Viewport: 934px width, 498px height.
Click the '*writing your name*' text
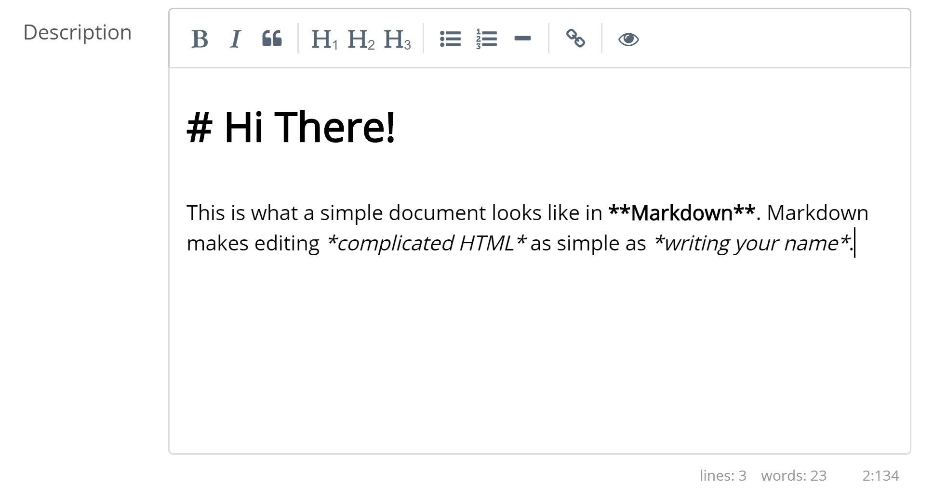click(752, 243)
